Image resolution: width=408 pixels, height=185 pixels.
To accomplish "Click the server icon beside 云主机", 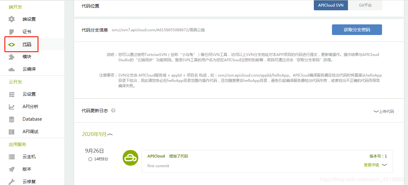I will point(12,157).
